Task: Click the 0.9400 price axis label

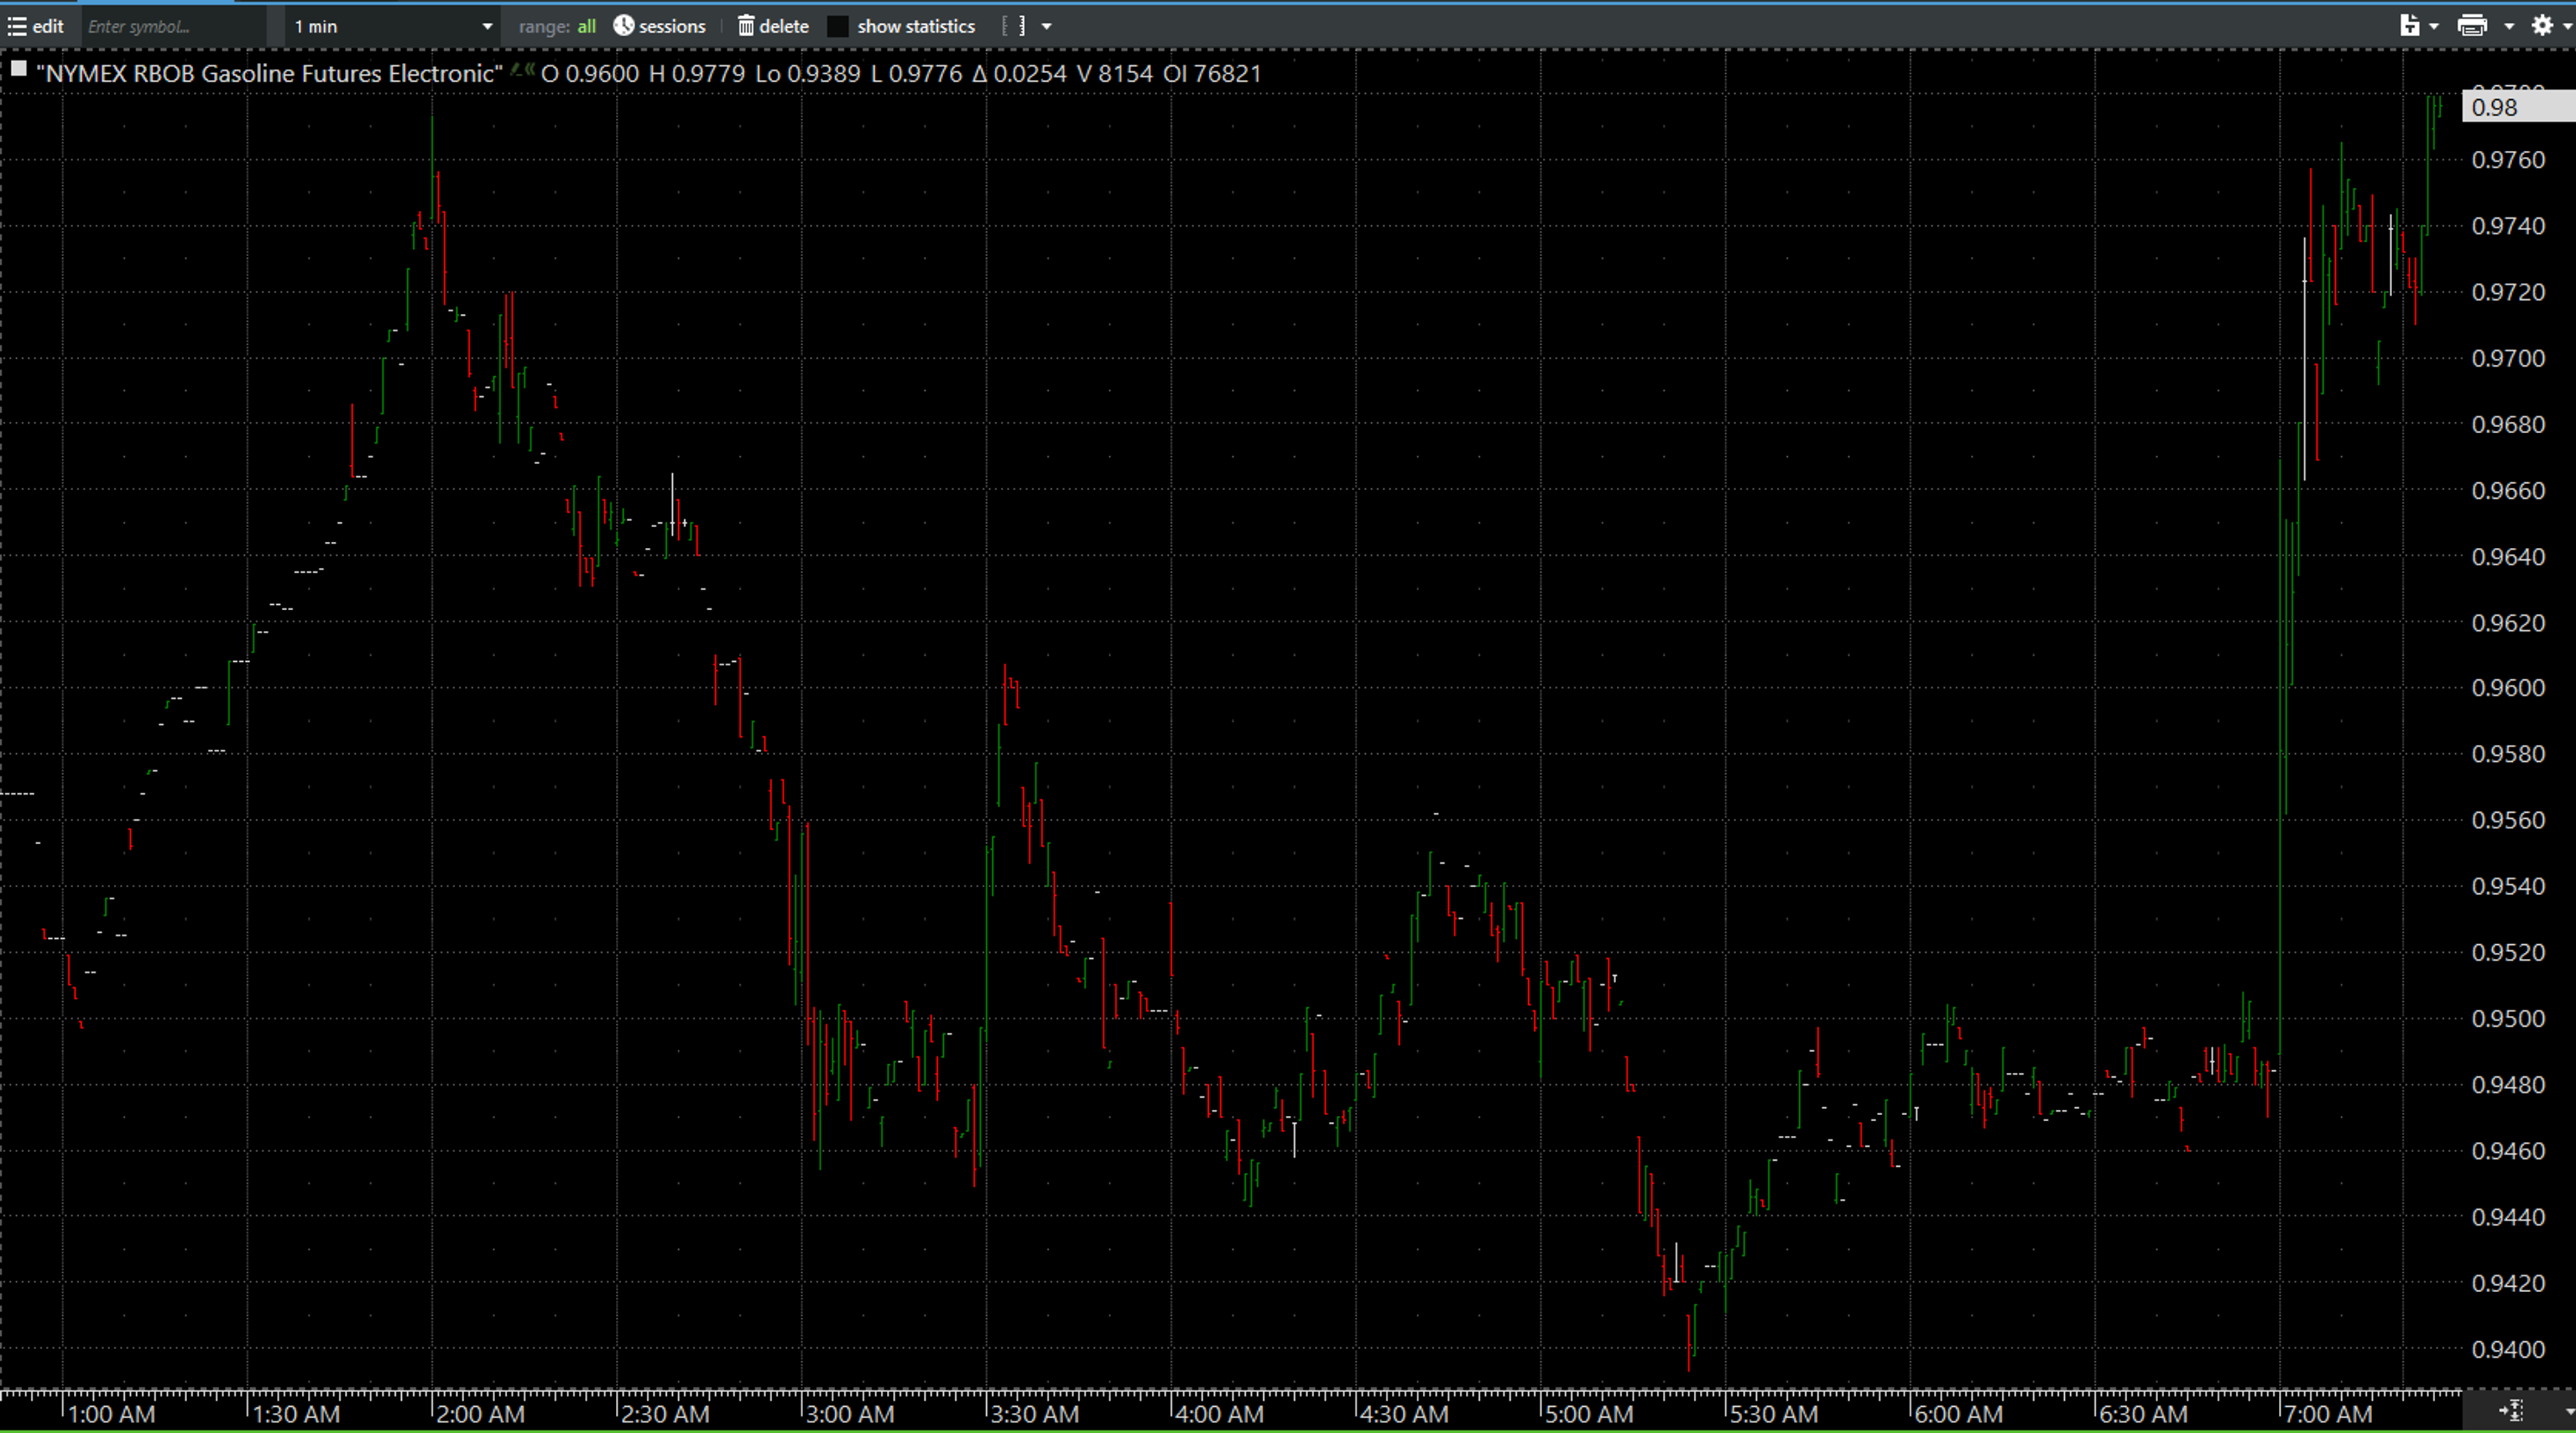Action: pyautogui.click(x=2508, y=1349)
